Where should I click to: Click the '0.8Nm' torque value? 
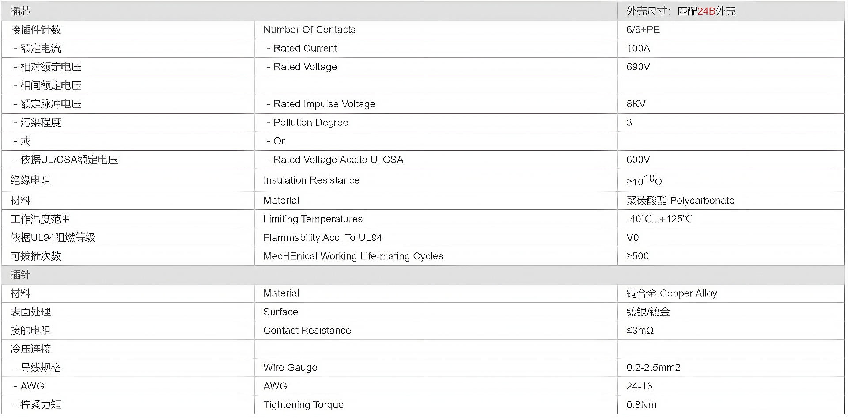(x=641, y=405)
